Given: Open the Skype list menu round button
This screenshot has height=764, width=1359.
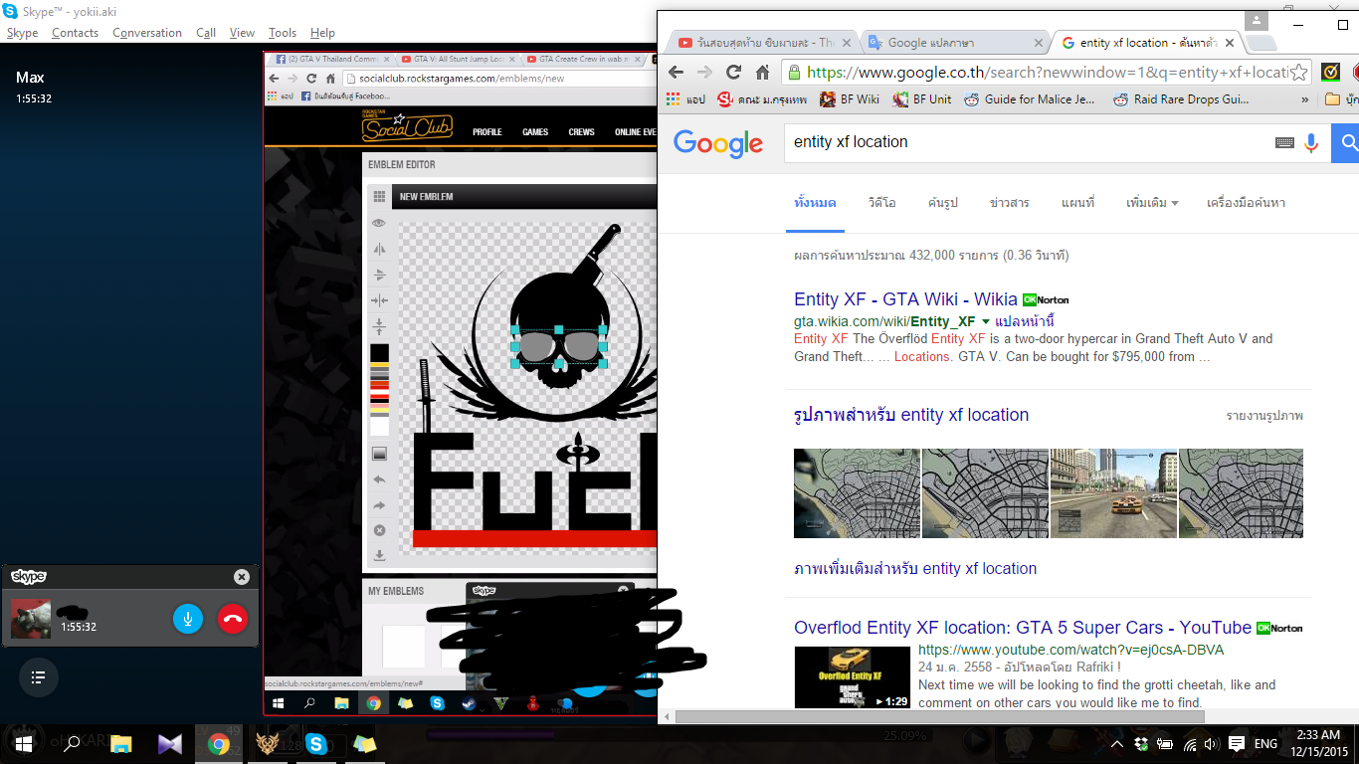Looking at the screenshot, I should [x=38, y=677].
